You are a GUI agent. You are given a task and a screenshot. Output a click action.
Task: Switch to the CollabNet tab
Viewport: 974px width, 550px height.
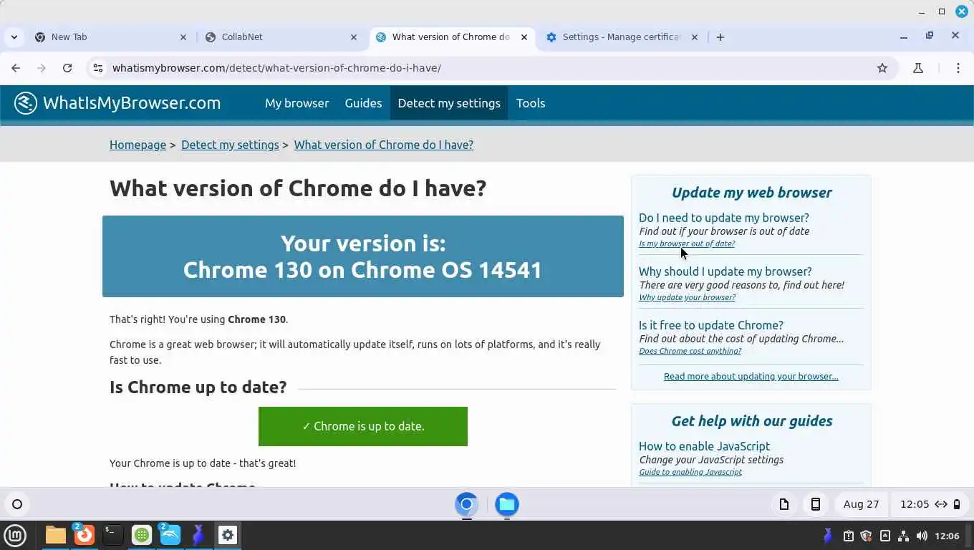281,37
